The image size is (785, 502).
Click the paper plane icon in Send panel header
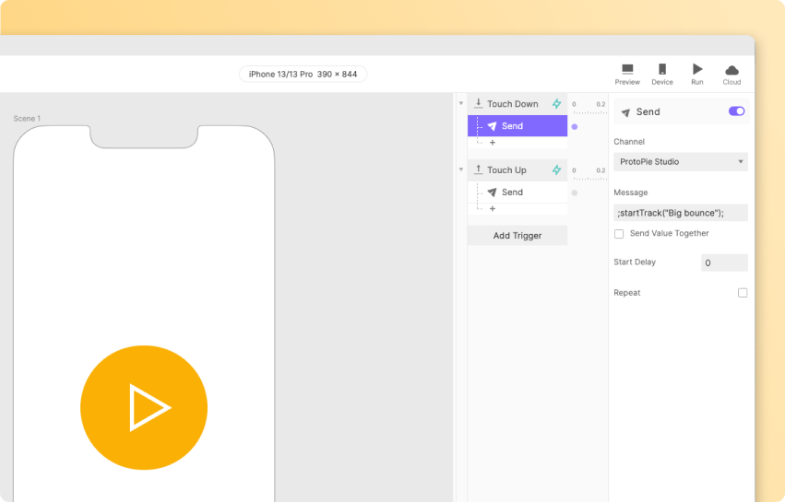(625, 112)
